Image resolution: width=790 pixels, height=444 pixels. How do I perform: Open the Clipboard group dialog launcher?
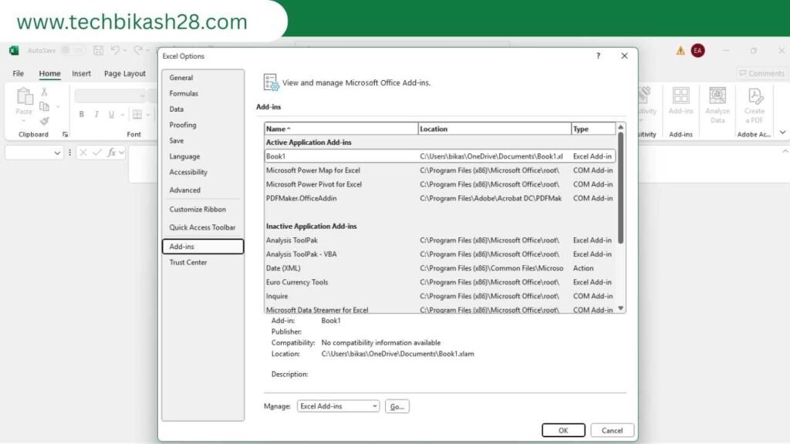pos(65,134)
